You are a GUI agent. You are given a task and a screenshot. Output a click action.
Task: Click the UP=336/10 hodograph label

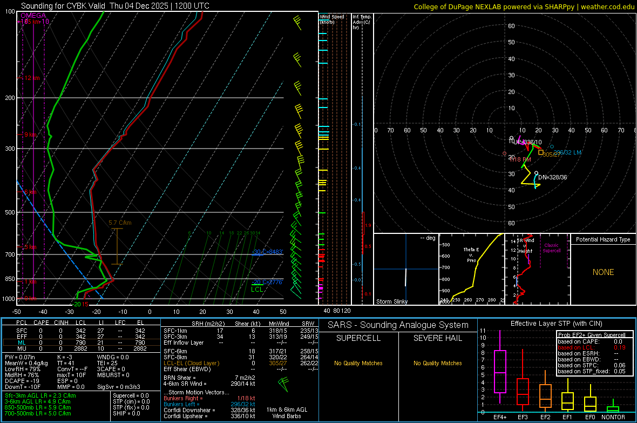click(x=527, y=142)
